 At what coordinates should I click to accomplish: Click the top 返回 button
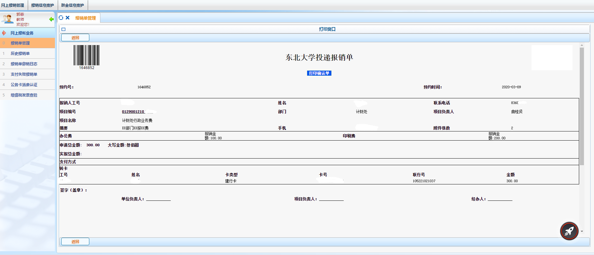(75, 38)
